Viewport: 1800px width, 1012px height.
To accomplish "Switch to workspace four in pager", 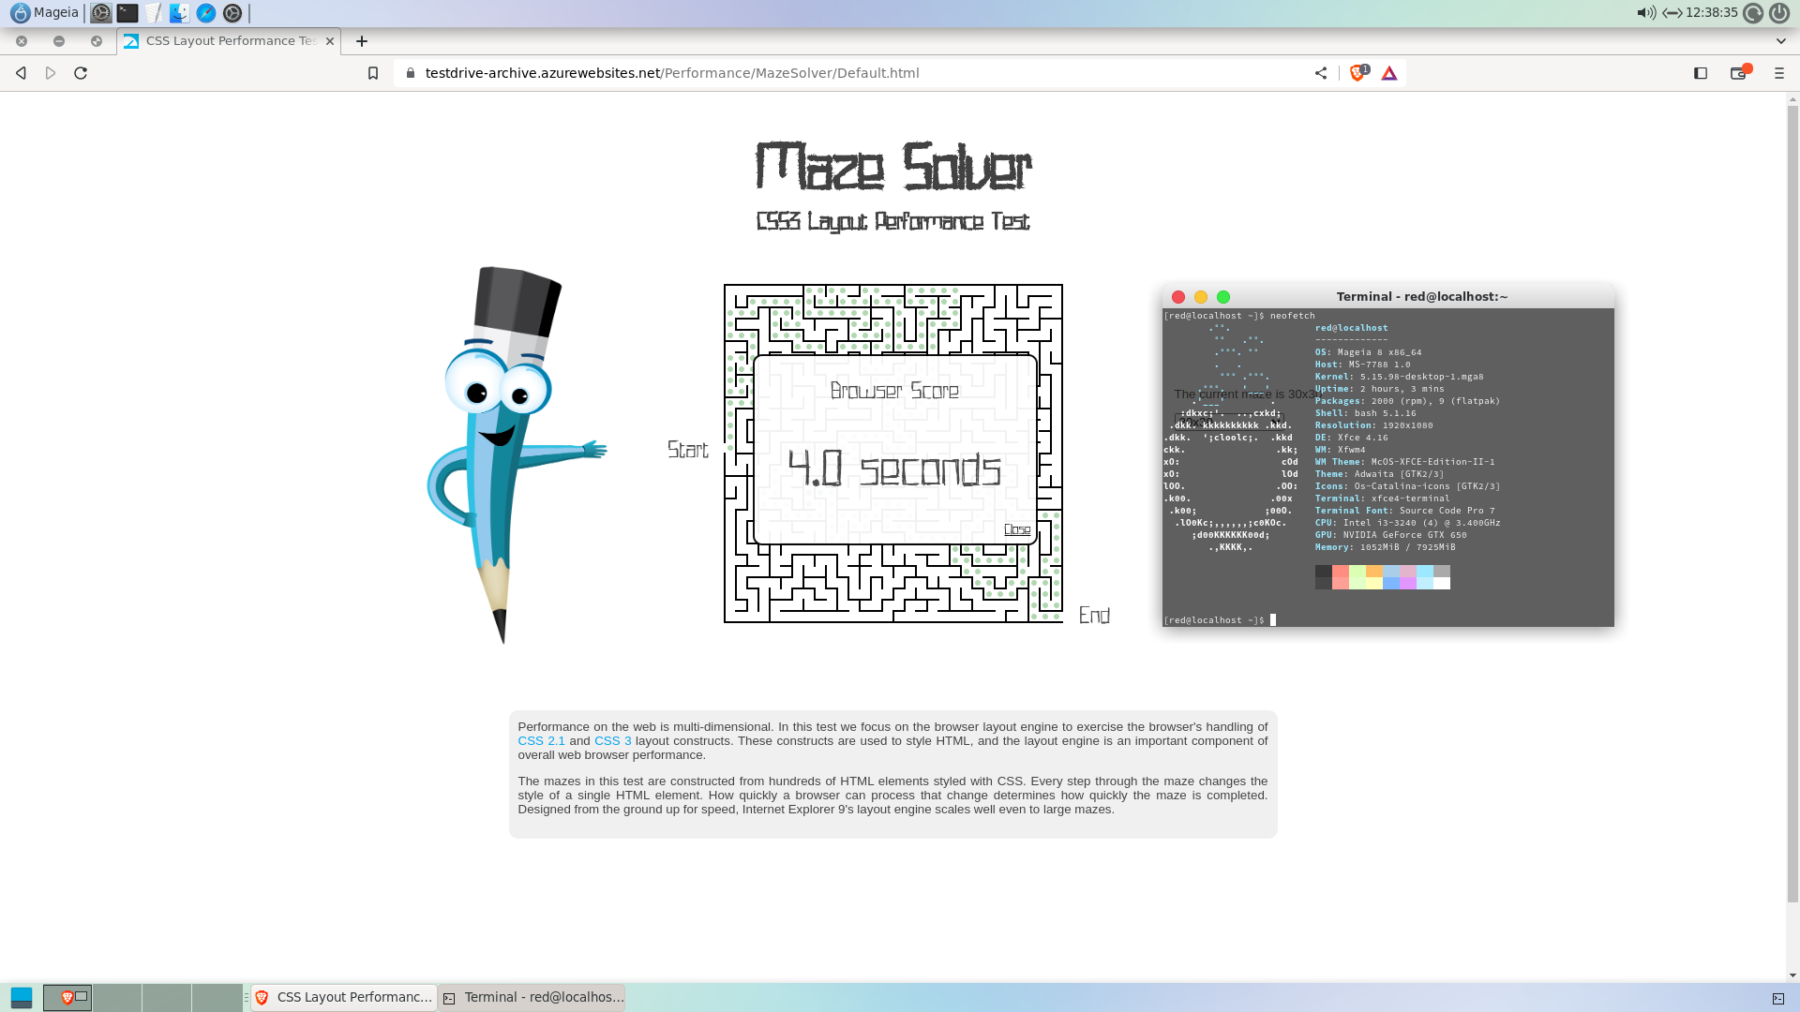I will pos(217,998).
